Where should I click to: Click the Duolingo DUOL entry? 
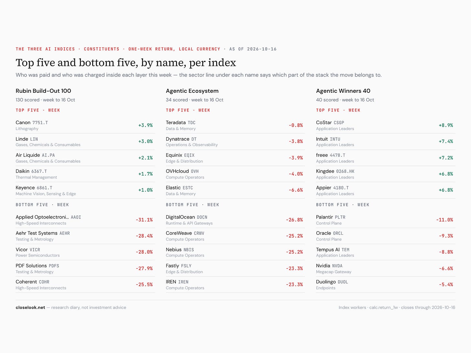(x=332, y=282)
